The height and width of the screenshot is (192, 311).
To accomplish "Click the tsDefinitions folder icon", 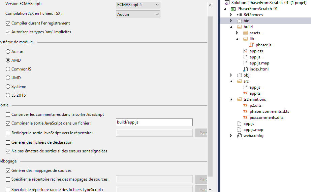I will 239,99.
